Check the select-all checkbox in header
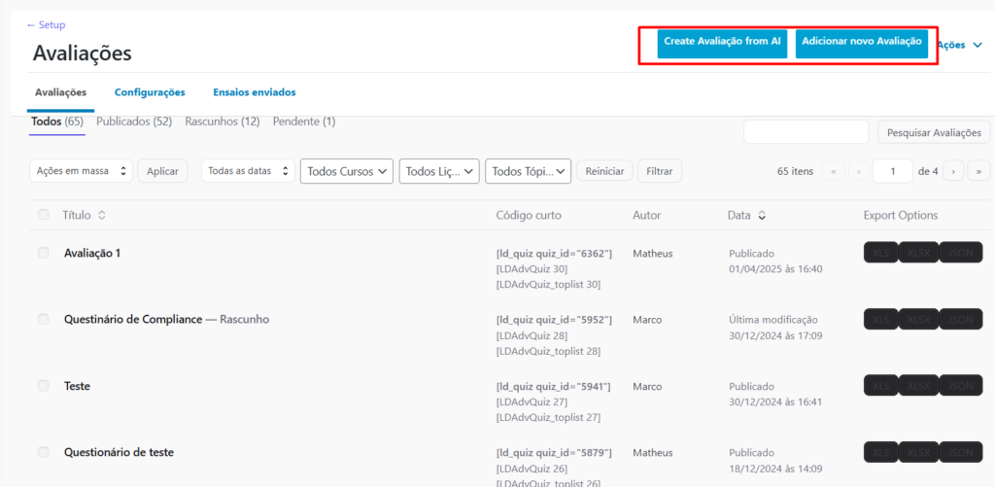The height and width of the screenshot is (487, 995). [x=43, y=215]
